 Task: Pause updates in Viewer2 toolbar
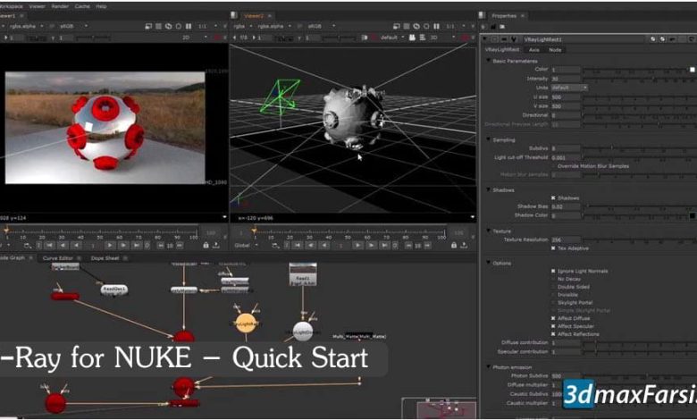[x=436, y=26]
